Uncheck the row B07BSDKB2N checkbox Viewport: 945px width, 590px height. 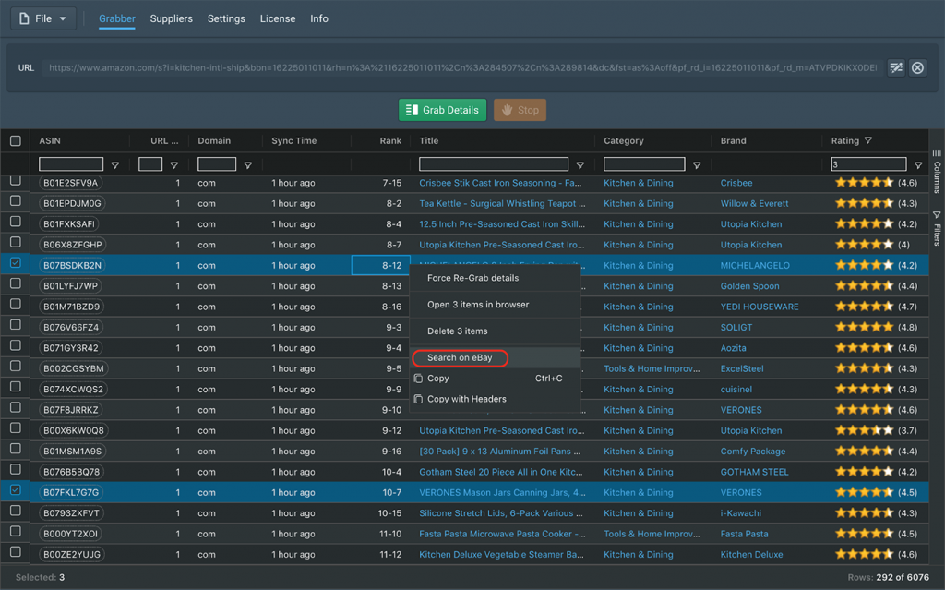pos(16,264)
